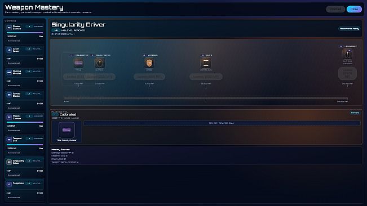Open the Calibrated tier title reward icon
Image resolution: width=367 pixels, height=206 pixels.
pos(78,63)
